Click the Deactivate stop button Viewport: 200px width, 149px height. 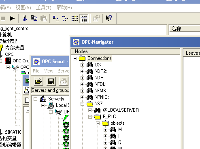click(3, 18)
